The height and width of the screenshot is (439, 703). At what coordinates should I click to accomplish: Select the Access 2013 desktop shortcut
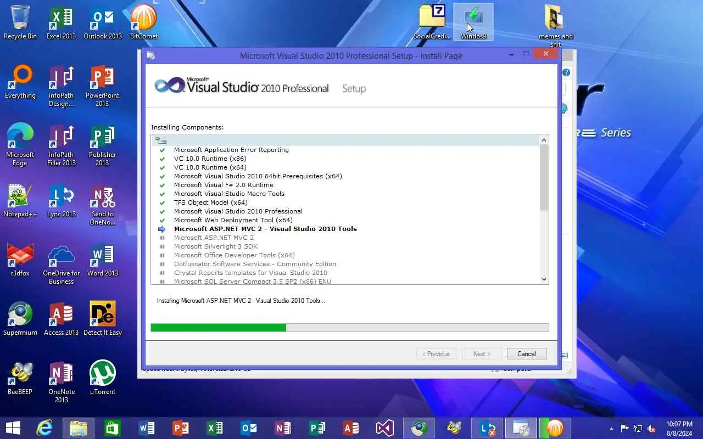pos(62,319)
